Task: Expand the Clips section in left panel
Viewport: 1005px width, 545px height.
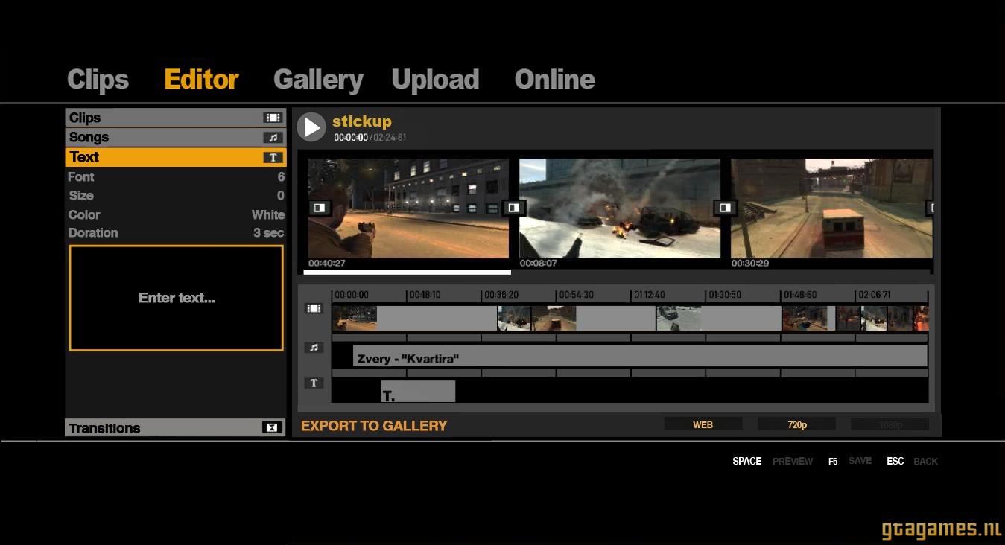Action: 175,118
